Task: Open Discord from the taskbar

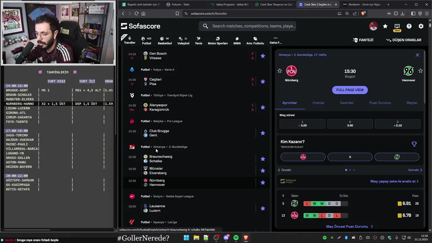Action: 226,238
